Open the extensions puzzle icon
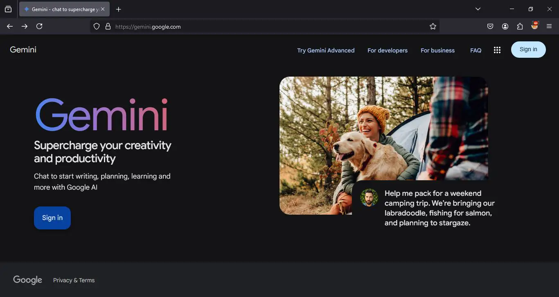The height and width of the screenshot is (297, 559). point(520,26)
